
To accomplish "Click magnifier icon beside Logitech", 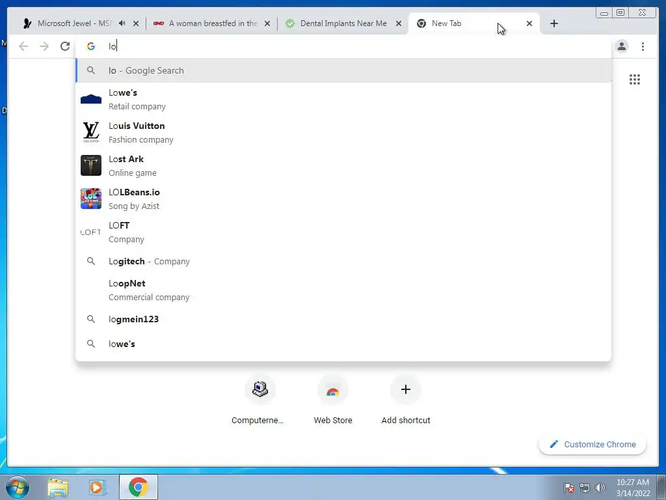I will click(91, 261).
